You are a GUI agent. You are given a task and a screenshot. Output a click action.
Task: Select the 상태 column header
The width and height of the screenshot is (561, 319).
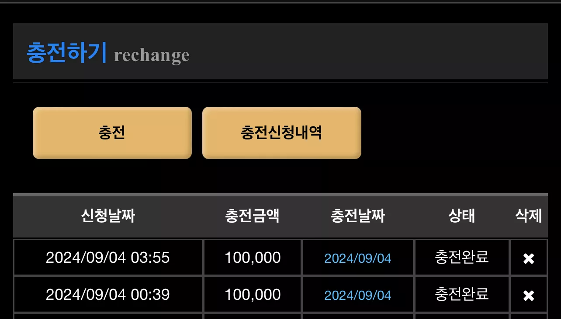click(x=462, y=216)
